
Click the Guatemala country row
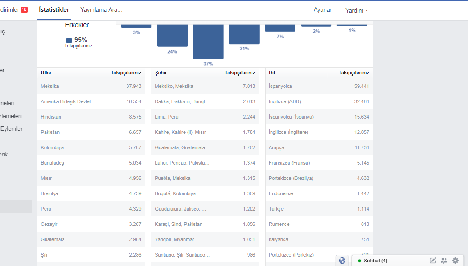91,239
